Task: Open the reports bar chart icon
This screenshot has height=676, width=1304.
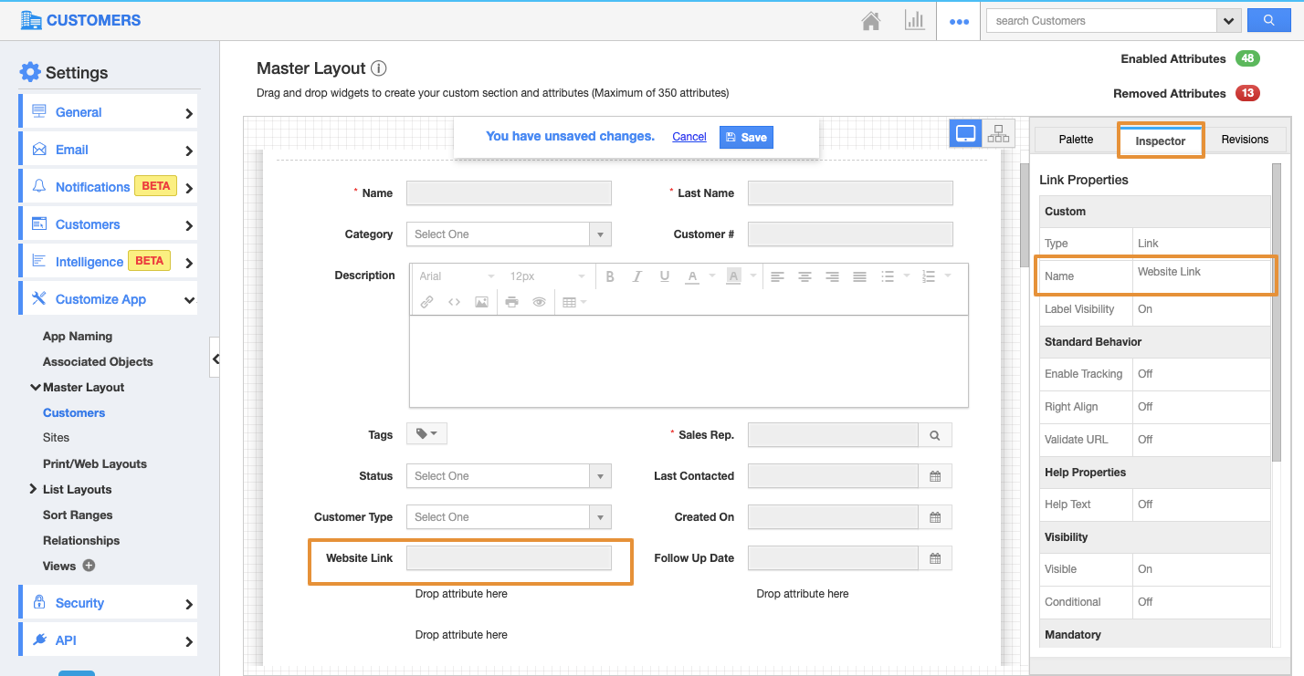Action: [x=914, y=21]
